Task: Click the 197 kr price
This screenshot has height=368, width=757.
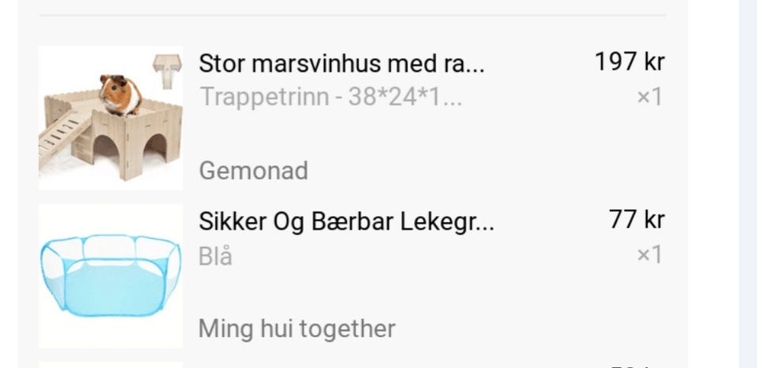Action: pos(629,62)
